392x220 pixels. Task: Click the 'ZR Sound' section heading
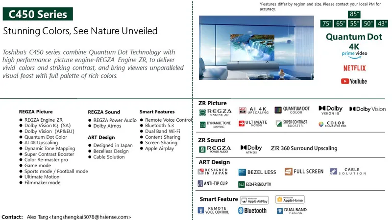coord(212,140)
